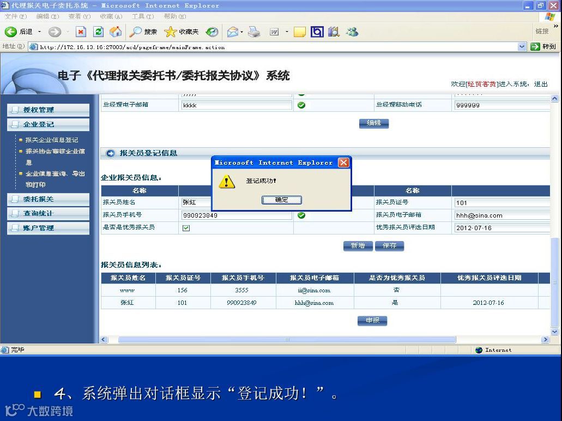Open the Mail envelope icon

[232, 32]
